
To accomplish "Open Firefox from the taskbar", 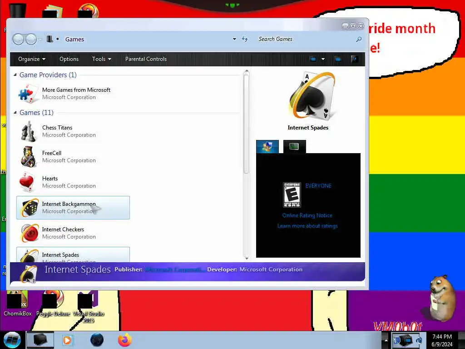I will (125, 340).
